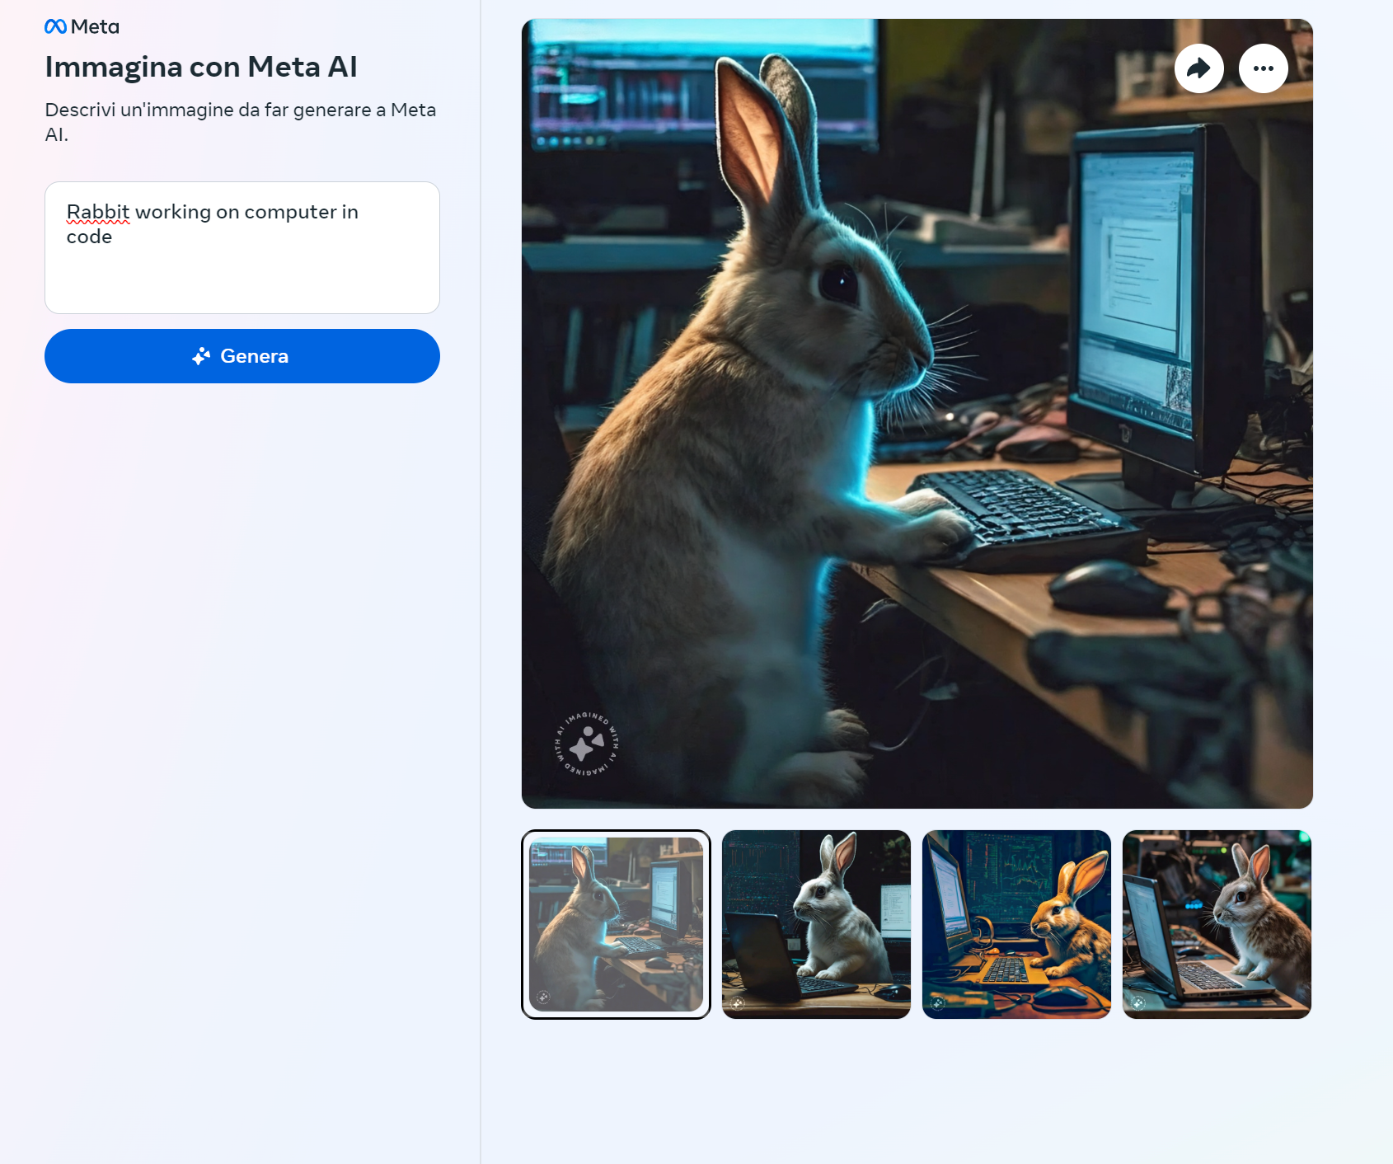Viewport: 1393px width, 1164px height.
Task: Click the Meta infinity logo icon
Action: (55, 27)
